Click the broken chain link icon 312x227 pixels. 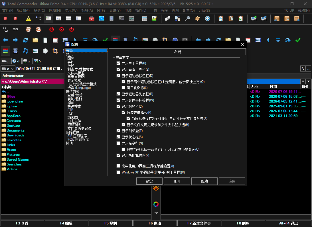[x=5, y=29]
